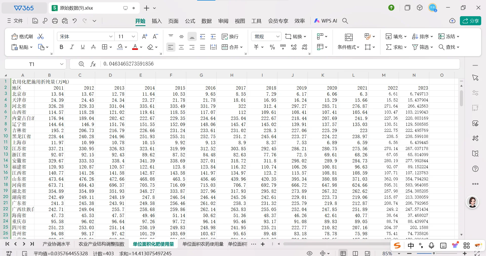Click the insert function fx icon

(93, 64)
